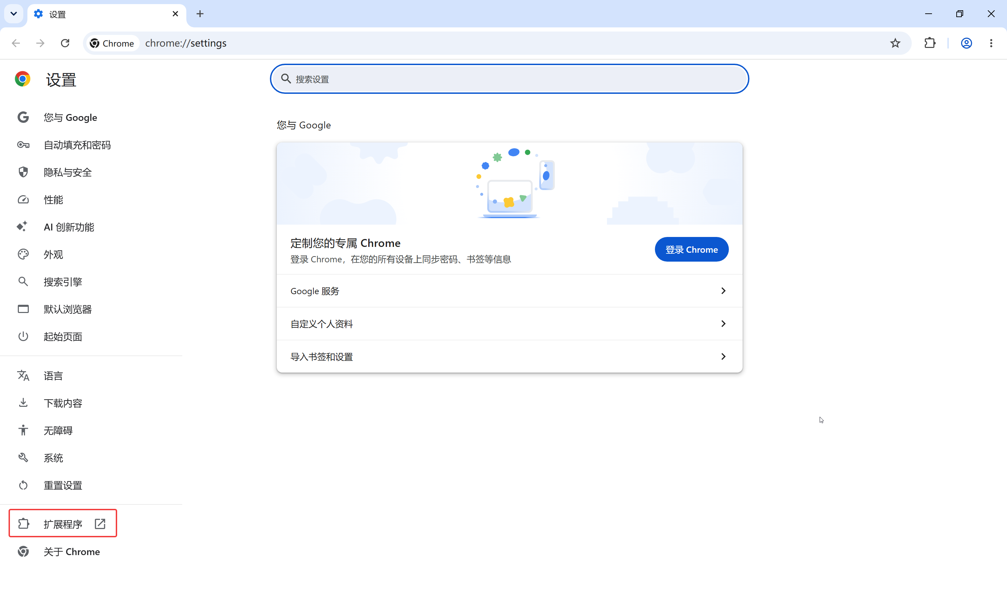Open 重置设置 section
1007x602 pixels.
[63, 485]
